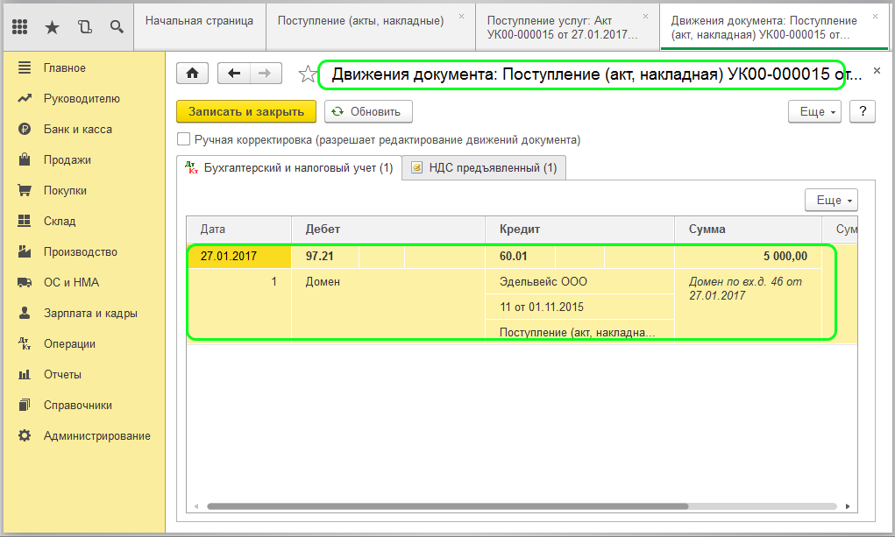Expand the top Еще dropdown menu
895x537 pixels.
coord(814,111)
